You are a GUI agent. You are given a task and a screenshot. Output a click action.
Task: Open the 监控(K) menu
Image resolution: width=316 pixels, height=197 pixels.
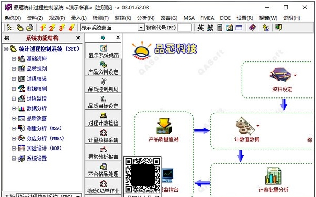tap(123, 18)
